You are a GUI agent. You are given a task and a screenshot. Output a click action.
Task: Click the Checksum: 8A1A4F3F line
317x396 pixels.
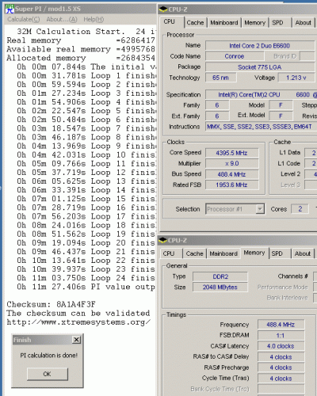point(52,304)
